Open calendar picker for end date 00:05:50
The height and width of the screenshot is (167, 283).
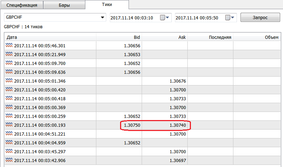point(230,18)
